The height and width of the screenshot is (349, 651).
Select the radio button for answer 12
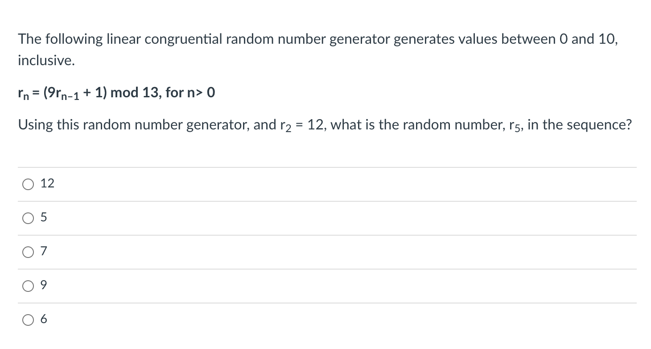click(28, 184)
